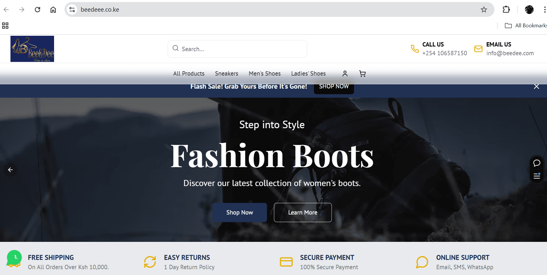
Task: Click the green WhatsApp chat bubble
Action: (14, 258)
